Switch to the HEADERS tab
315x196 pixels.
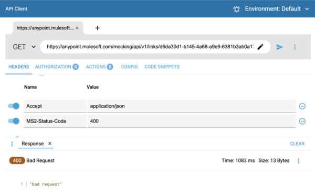pyautogui.click(x=19, y=67)
